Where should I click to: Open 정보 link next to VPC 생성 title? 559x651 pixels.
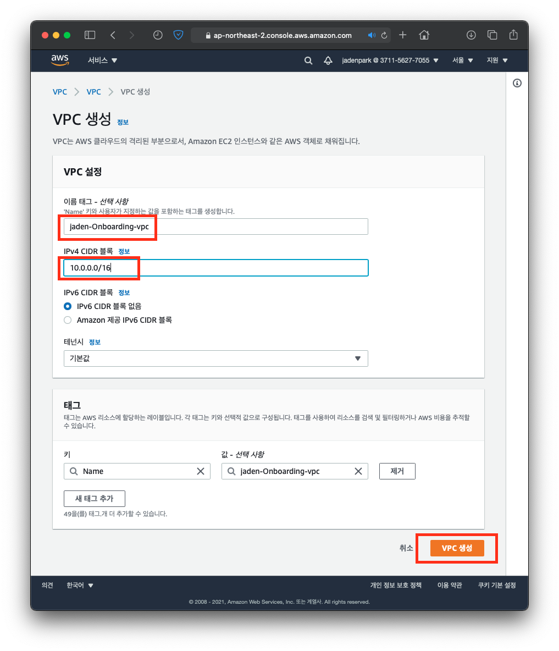pyautogui.click(x=123, y=122)
